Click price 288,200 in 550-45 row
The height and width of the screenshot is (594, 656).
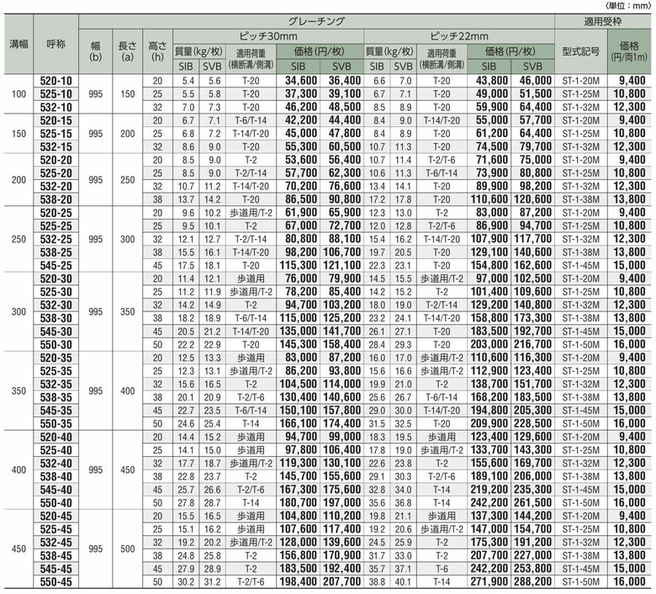point(533,582)
